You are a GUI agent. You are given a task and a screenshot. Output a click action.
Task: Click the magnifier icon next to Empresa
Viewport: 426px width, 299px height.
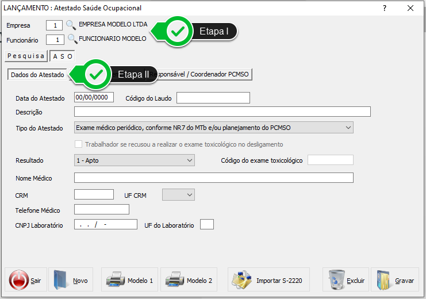coord(71,25)
